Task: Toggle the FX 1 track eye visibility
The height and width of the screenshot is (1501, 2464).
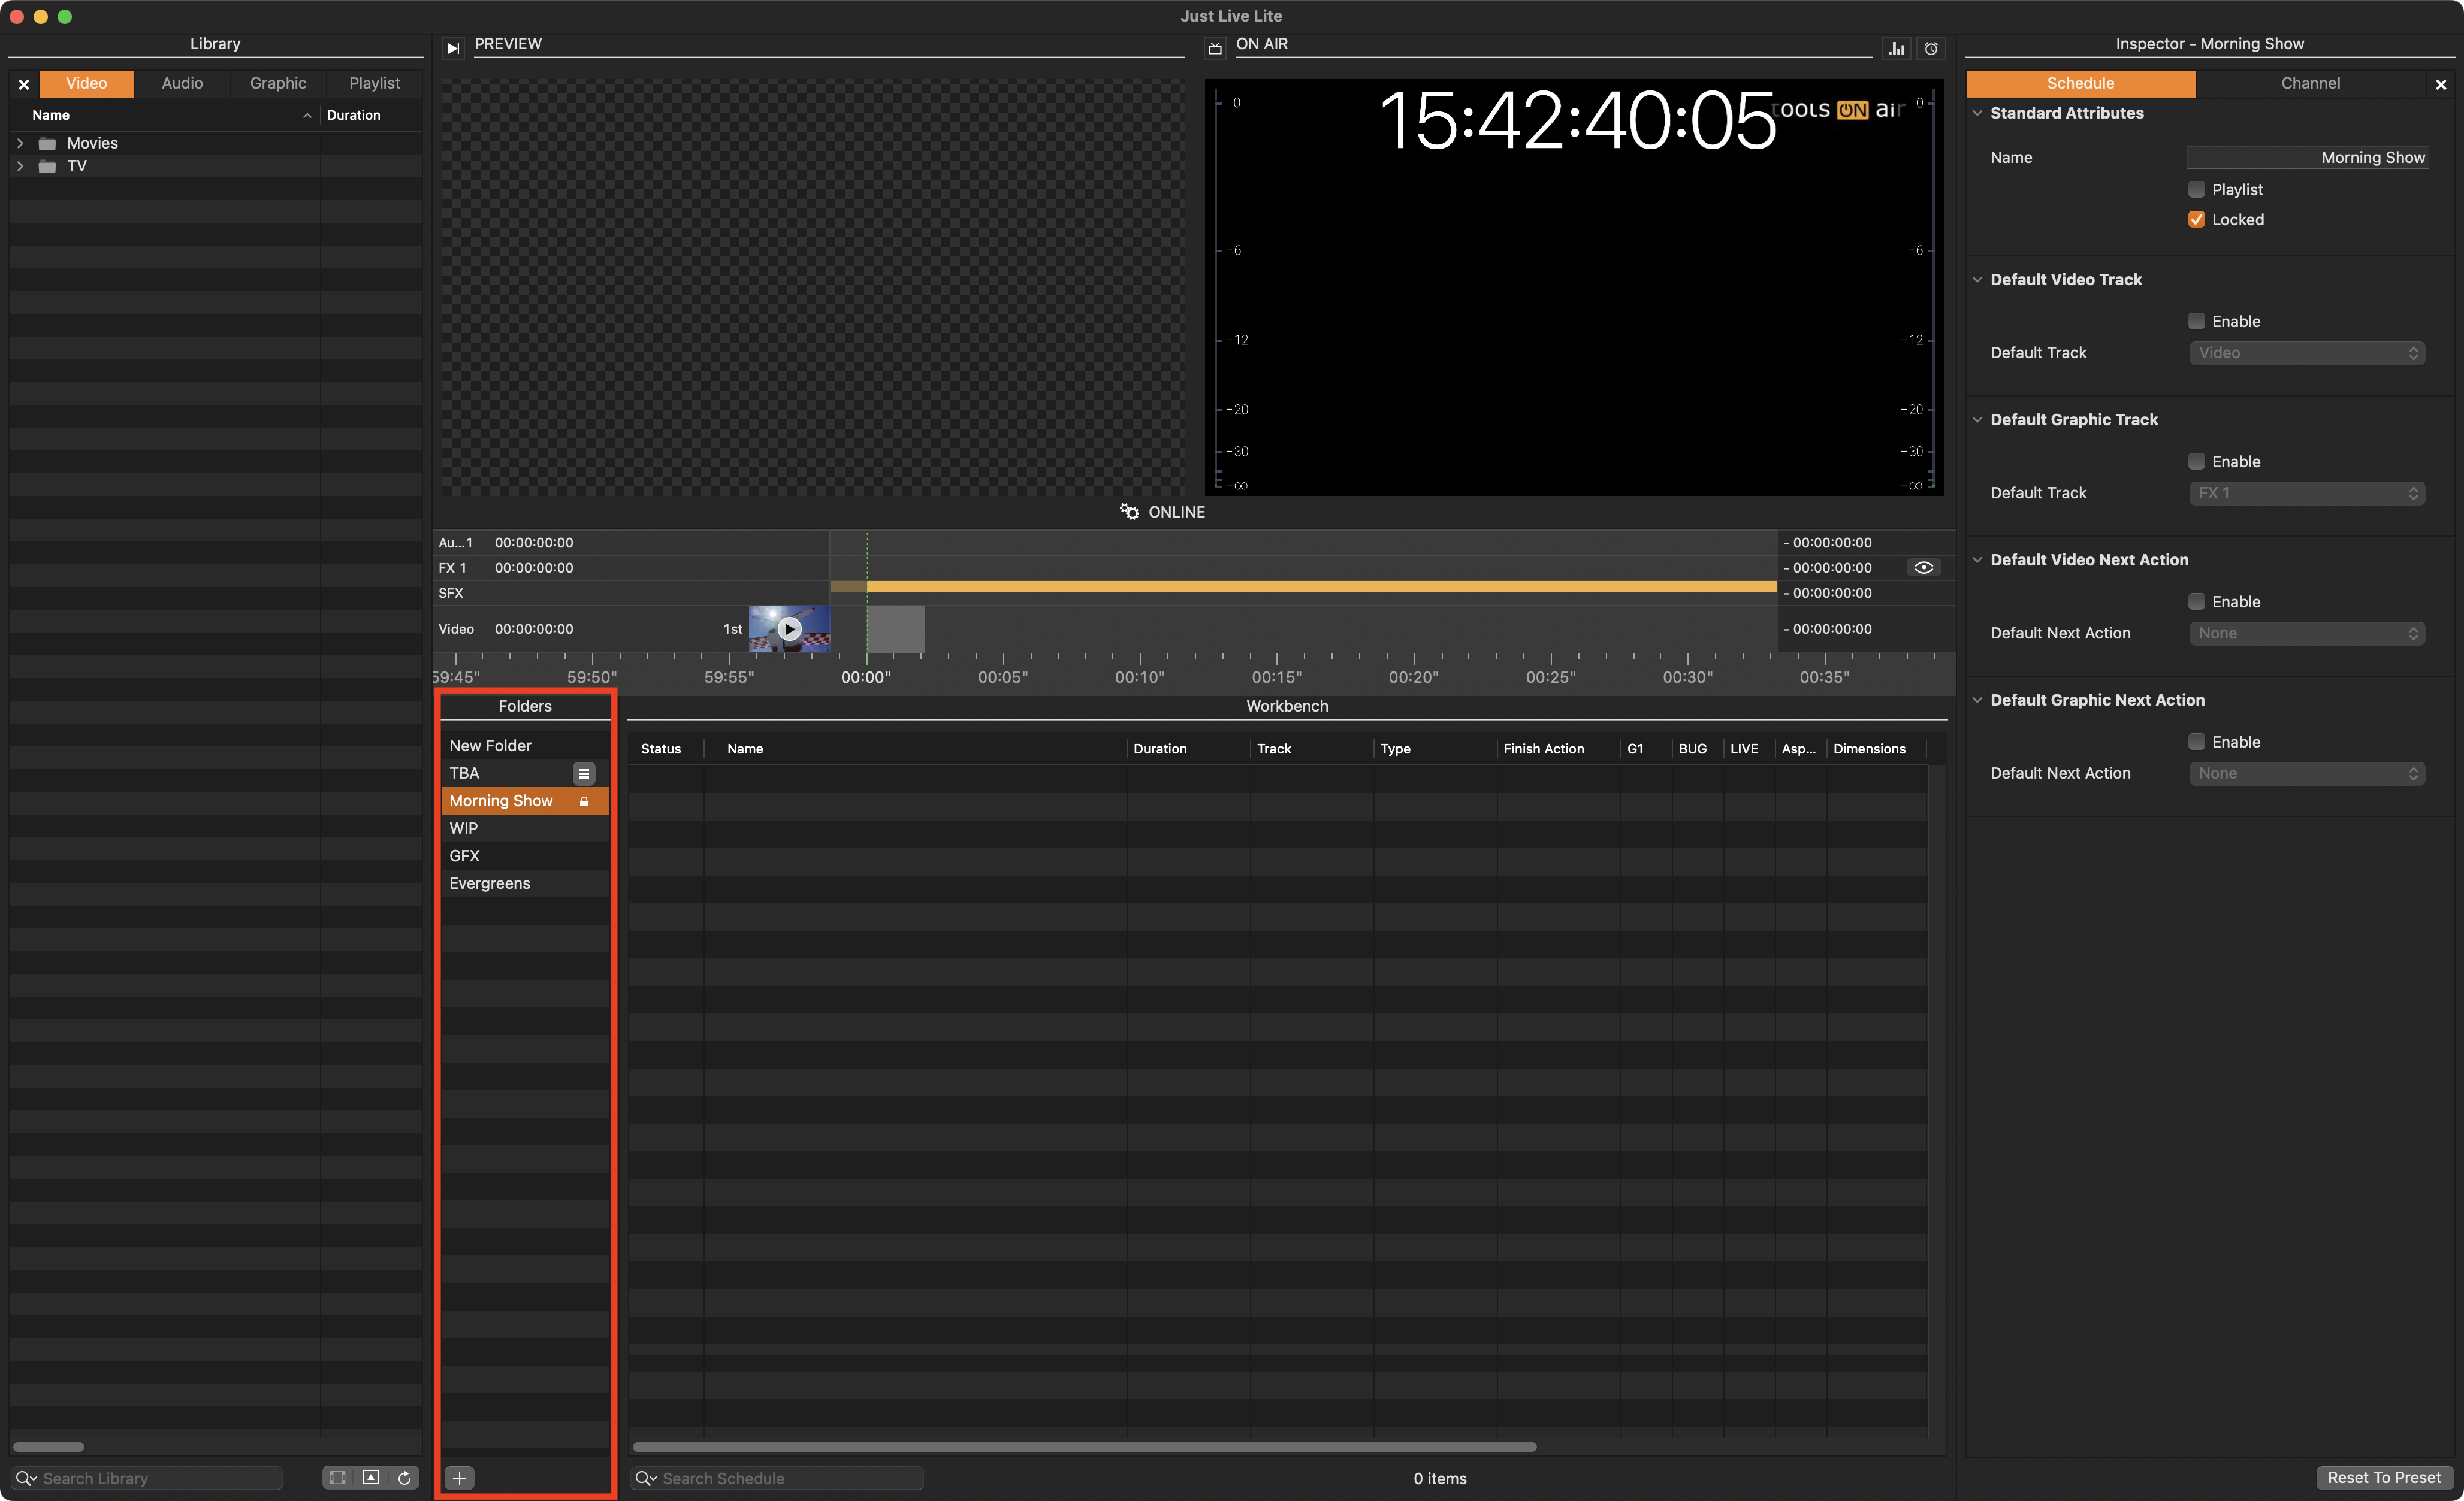Action: coord(1923,568)
